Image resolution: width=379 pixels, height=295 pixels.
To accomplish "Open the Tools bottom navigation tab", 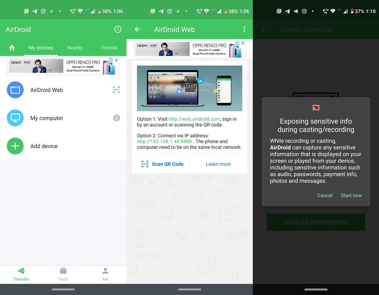I will pos(63,275).
